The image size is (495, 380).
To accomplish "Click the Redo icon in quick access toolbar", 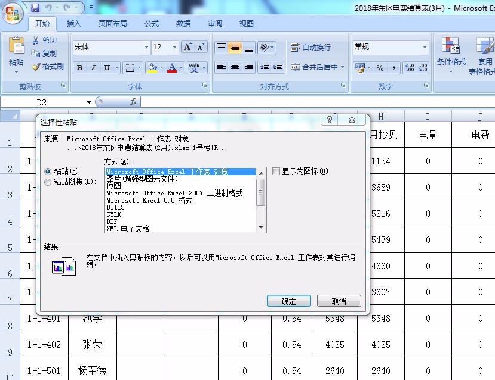I will (x=67, y=7).
